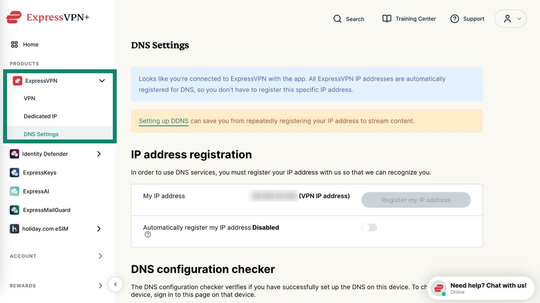Toggle automatic IP address registration
540x303 pixels.
click(369, 228)
